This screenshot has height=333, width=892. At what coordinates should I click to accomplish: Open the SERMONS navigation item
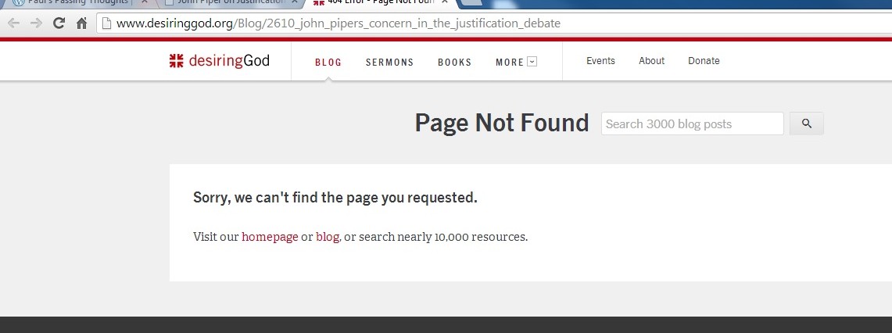coord(389,62)
